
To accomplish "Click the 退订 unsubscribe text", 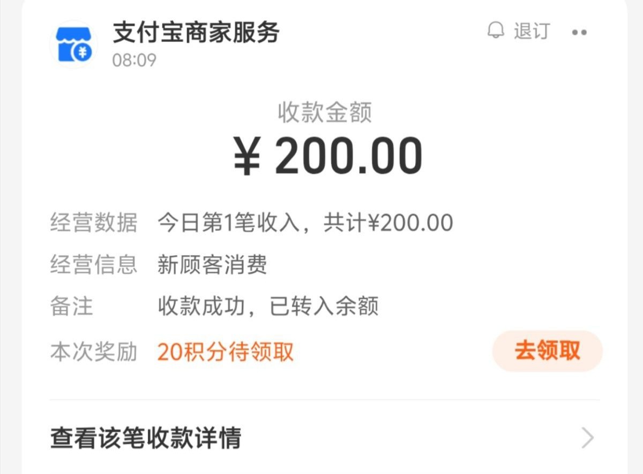I will [x=532, y=31].
